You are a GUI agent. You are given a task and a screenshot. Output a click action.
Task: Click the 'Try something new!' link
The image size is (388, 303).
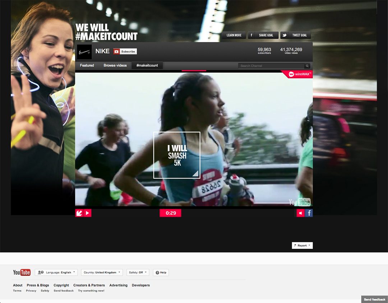point(91,291)
